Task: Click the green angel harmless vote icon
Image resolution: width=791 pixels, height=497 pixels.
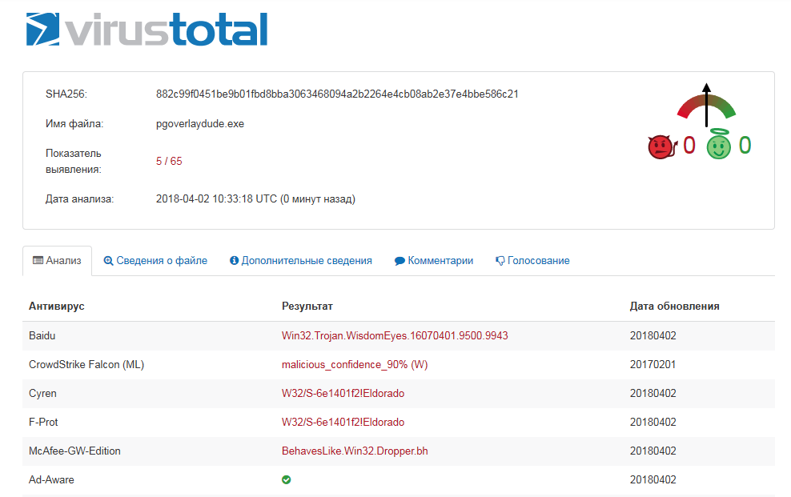Action: pyautogui.click(x=718, y=145)
